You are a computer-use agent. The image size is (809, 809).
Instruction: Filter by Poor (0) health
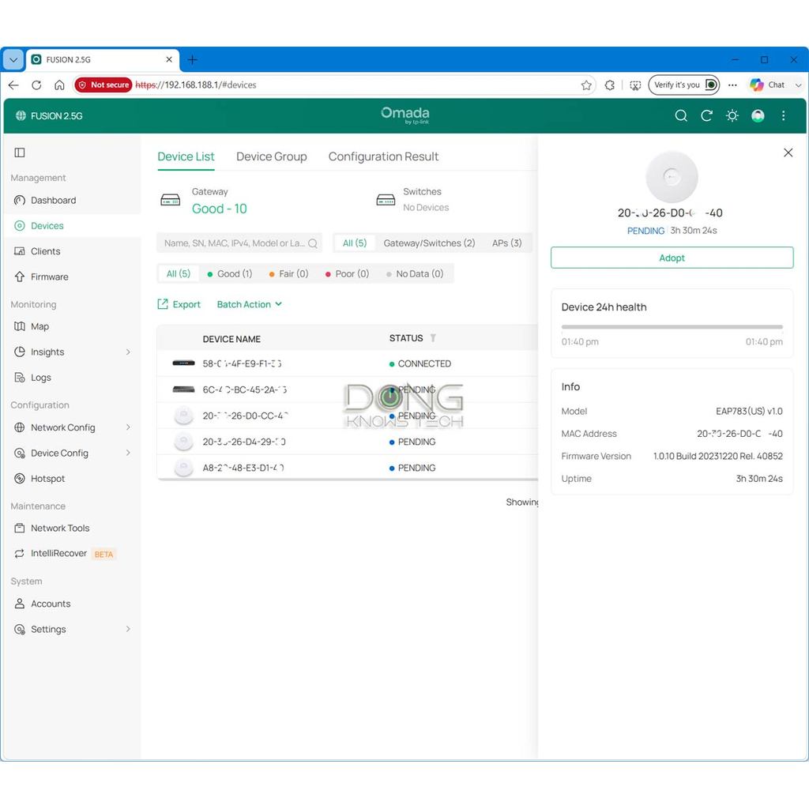coord(348,273)
